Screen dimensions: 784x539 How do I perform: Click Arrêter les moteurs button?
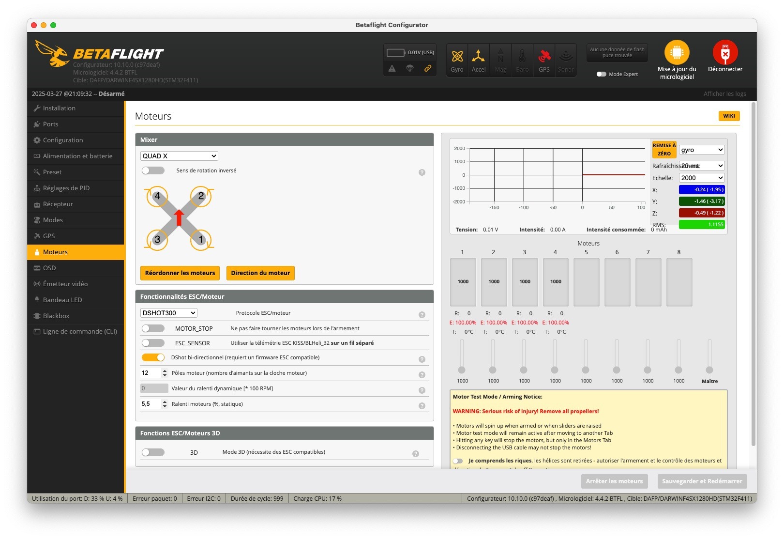coord(614,481)
